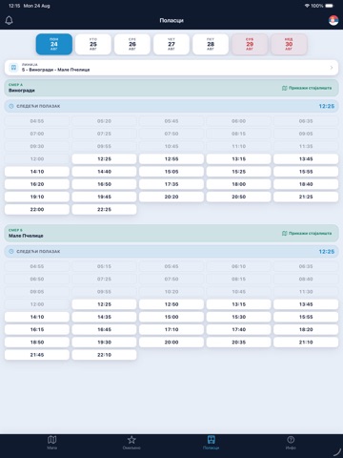This screenshot has width=343, height=458.
Task: Select the 22:10 departure
Action: tap(104, 355)
